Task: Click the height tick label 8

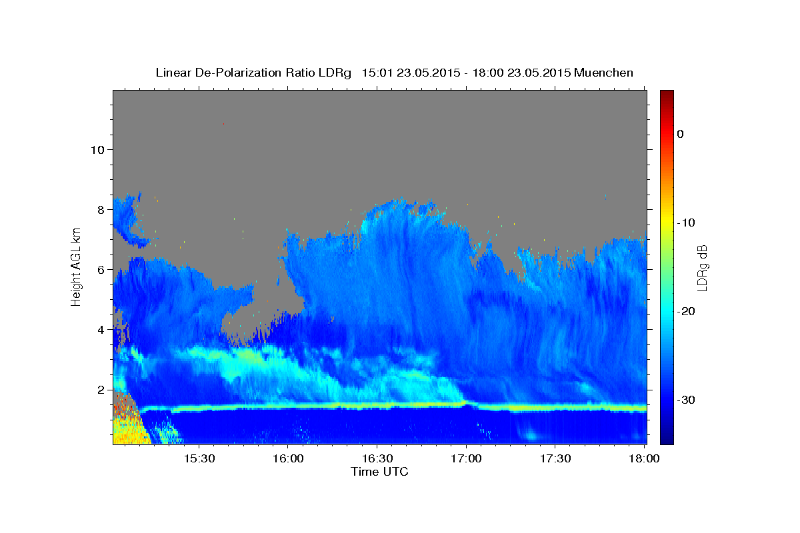Action: click(x=100, y=209)
